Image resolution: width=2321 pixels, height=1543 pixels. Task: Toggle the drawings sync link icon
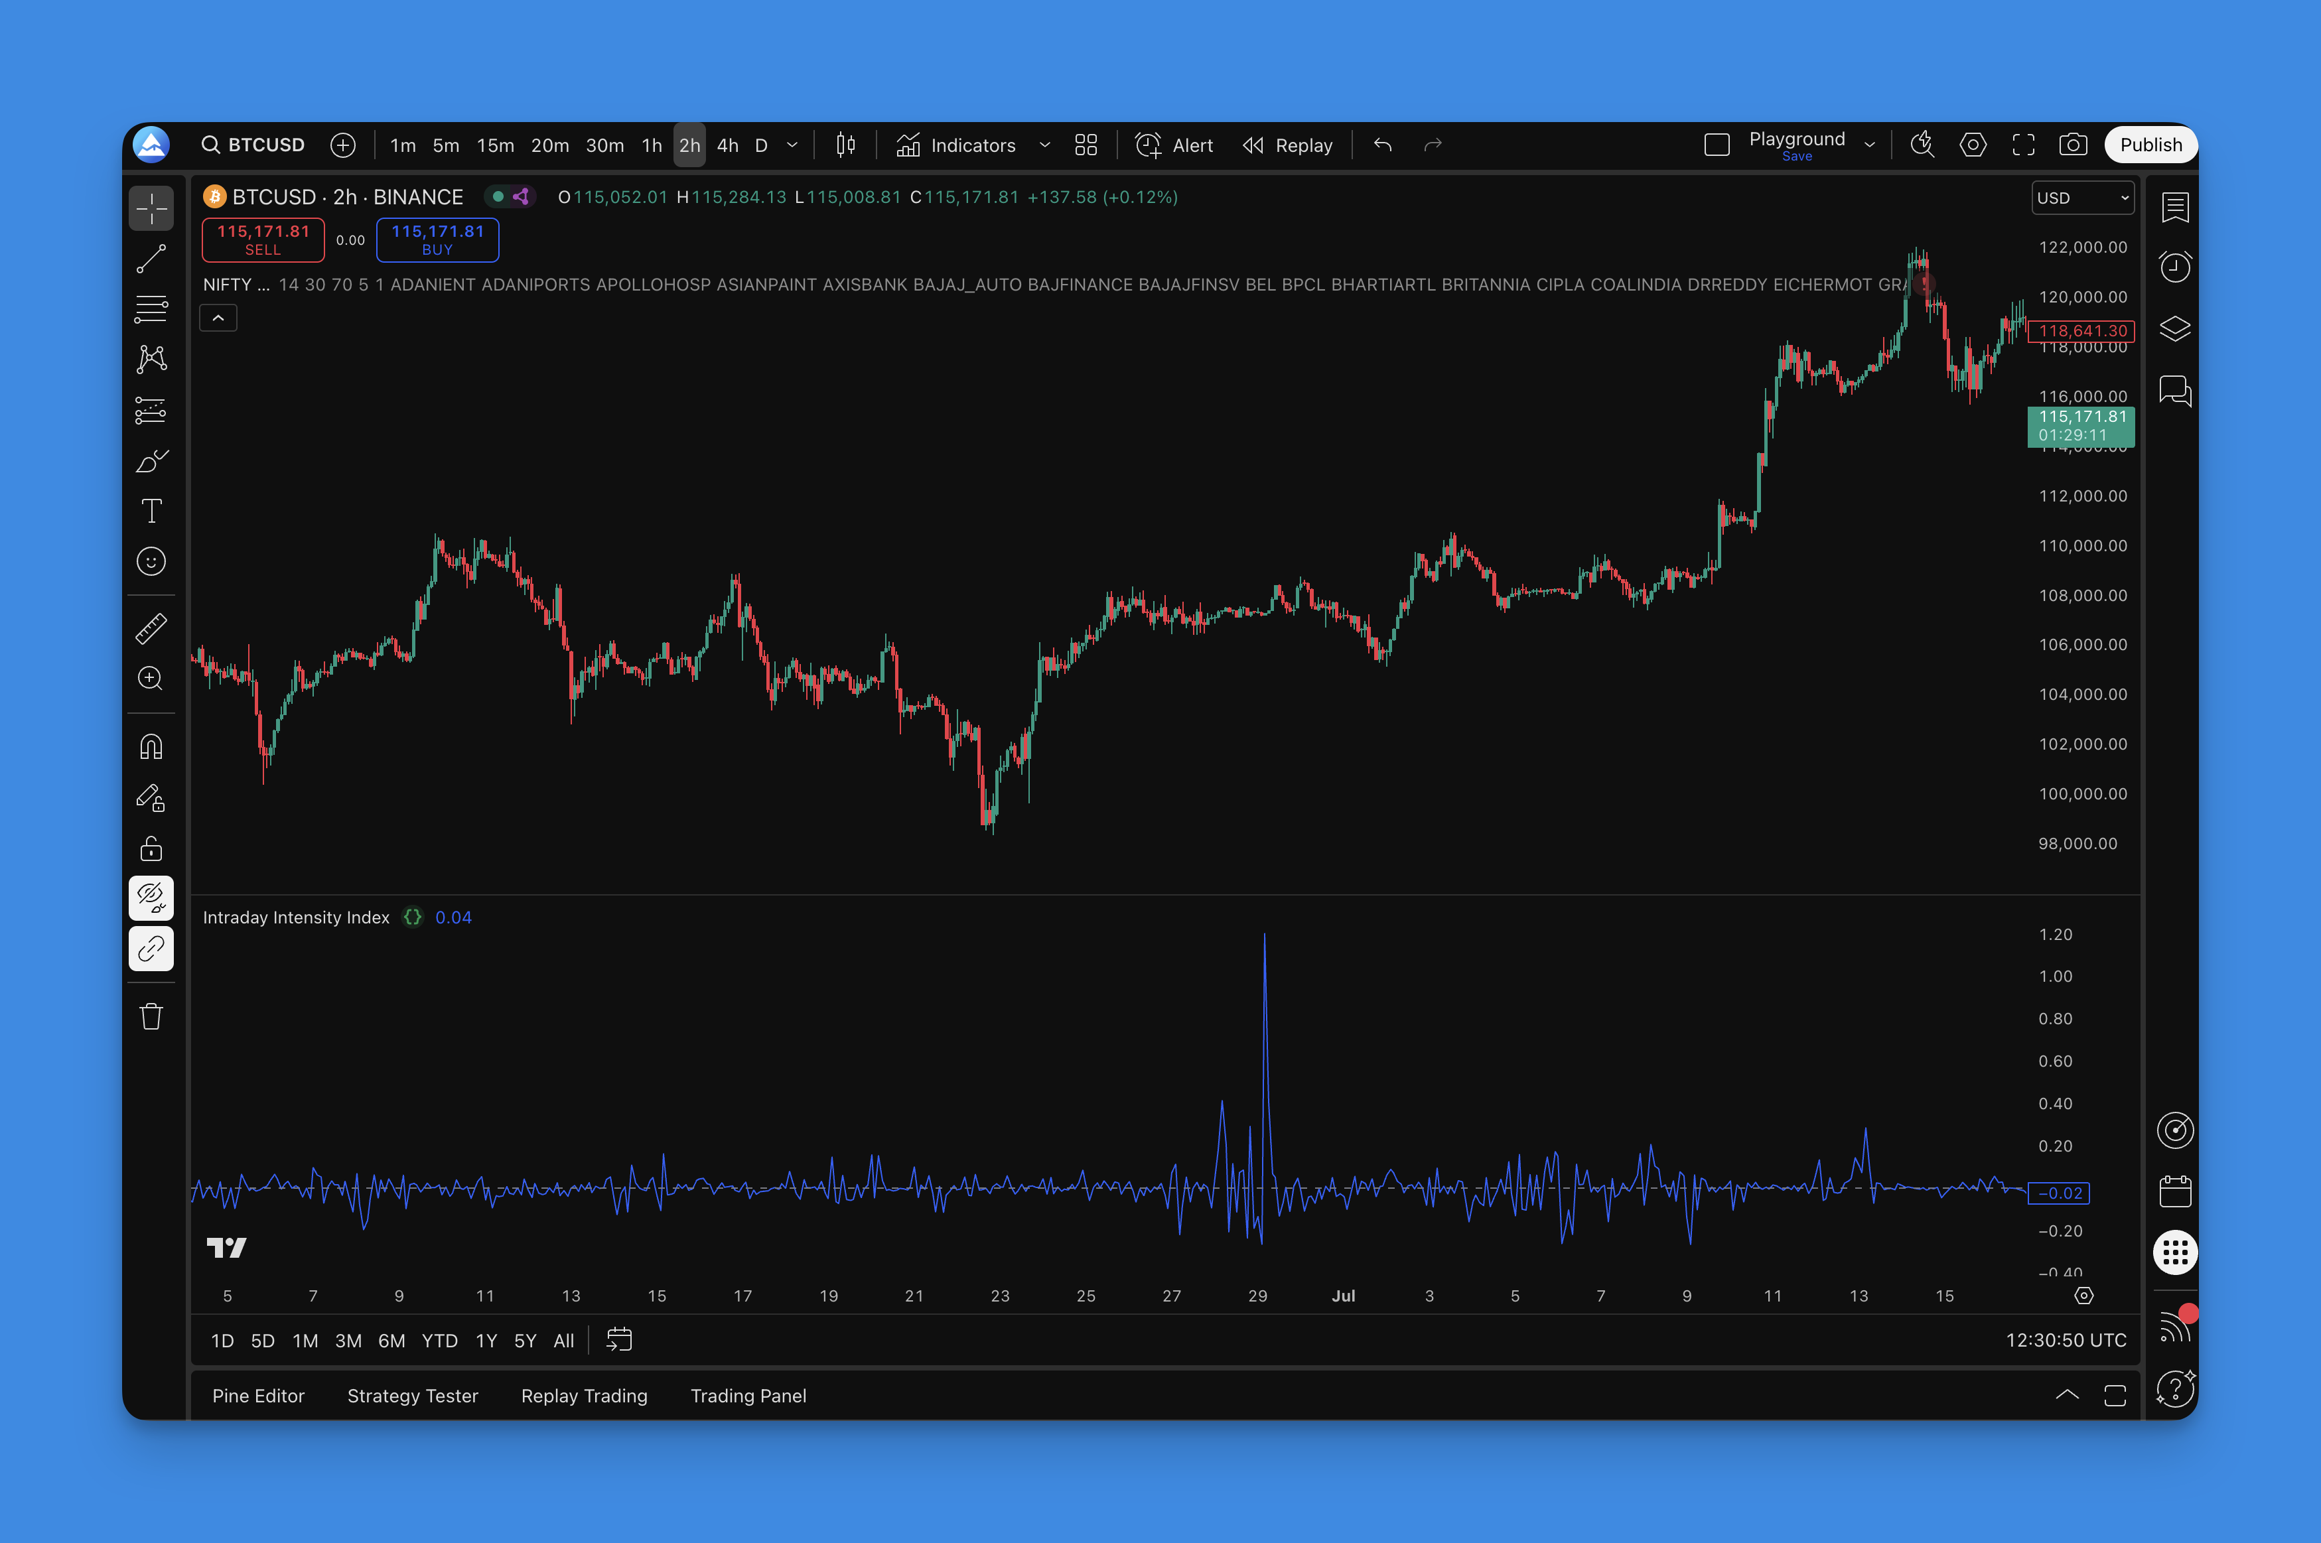151,949
